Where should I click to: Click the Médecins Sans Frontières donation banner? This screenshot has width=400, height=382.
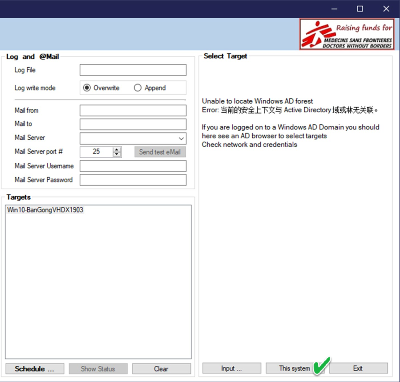pyautogui.click(x=347, y=34)
